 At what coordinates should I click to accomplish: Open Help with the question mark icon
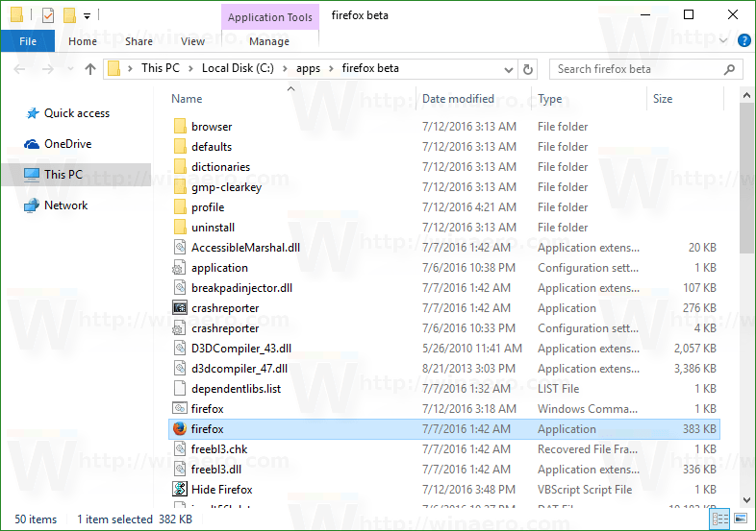point(743,41)
